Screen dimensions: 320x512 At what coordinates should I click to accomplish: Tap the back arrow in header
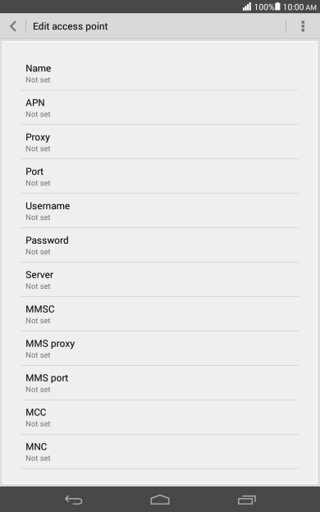click(13, 26)
